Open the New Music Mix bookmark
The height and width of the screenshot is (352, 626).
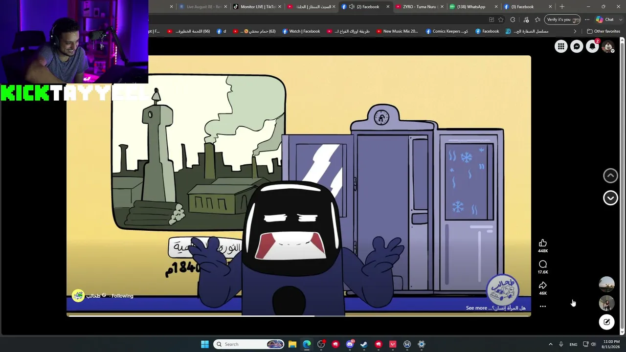(x=397, y=31)
